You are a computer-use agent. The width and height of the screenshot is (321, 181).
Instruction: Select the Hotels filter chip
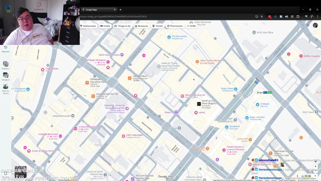(x=105, y=26)
